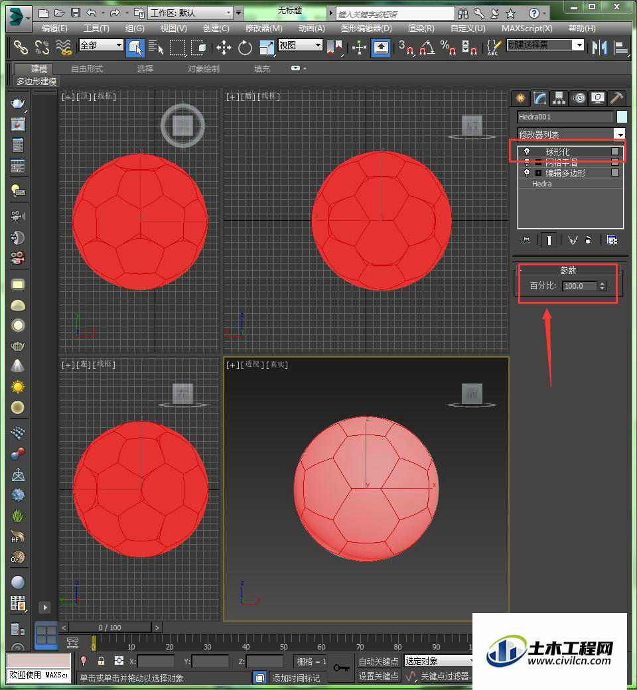Click Make Unique icon below modifier stack
The width and height of the screenshot is (637, 690).
pos(572,240)
